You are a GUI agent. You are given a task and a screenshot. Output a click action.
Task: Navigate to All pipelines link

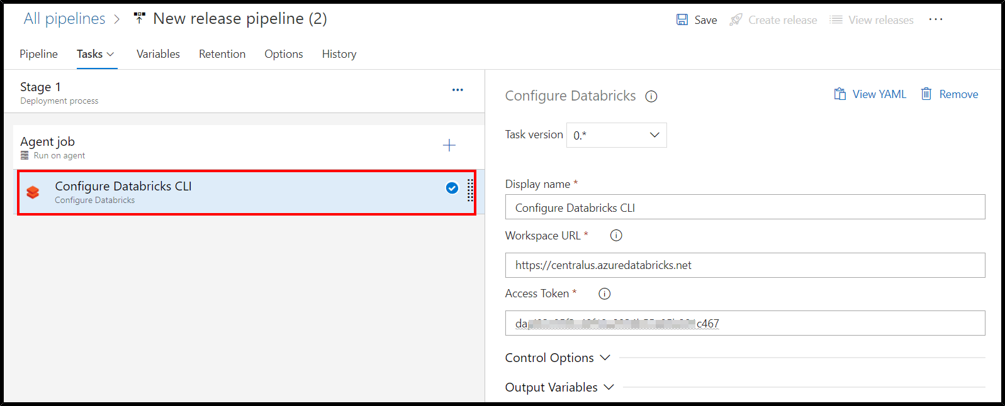tap(64, 19)
